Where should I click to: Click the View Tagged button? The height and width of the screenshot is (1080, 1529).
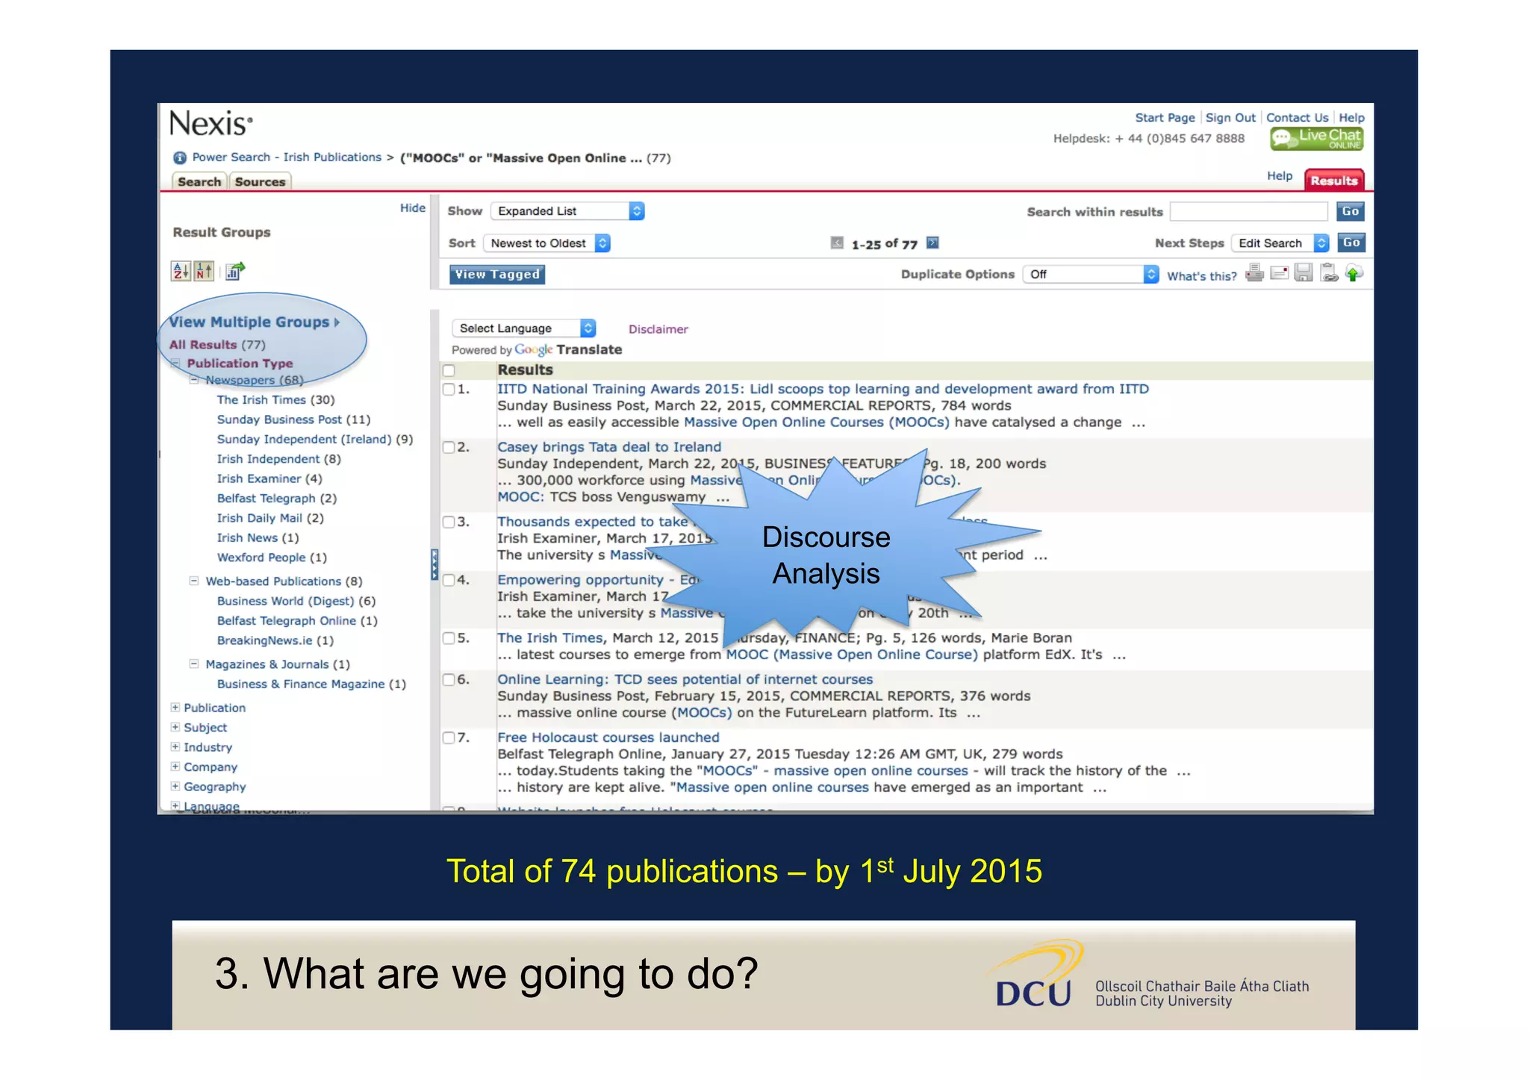pyautogui.click(x=497, y=275)
